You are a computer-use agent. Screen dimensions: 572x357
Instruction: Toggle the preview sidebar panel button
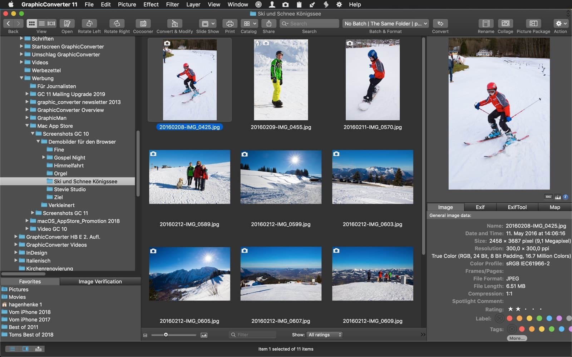(x=25, y=349)
